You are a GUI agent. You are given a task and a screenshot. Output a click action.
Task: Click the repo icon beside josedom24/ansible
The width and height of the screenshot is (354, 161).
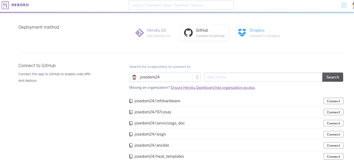pos(131,145)
